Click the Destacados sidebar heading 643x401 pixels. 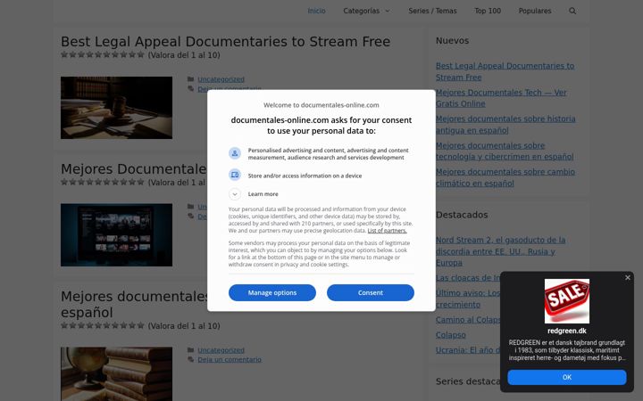(462, 215)
